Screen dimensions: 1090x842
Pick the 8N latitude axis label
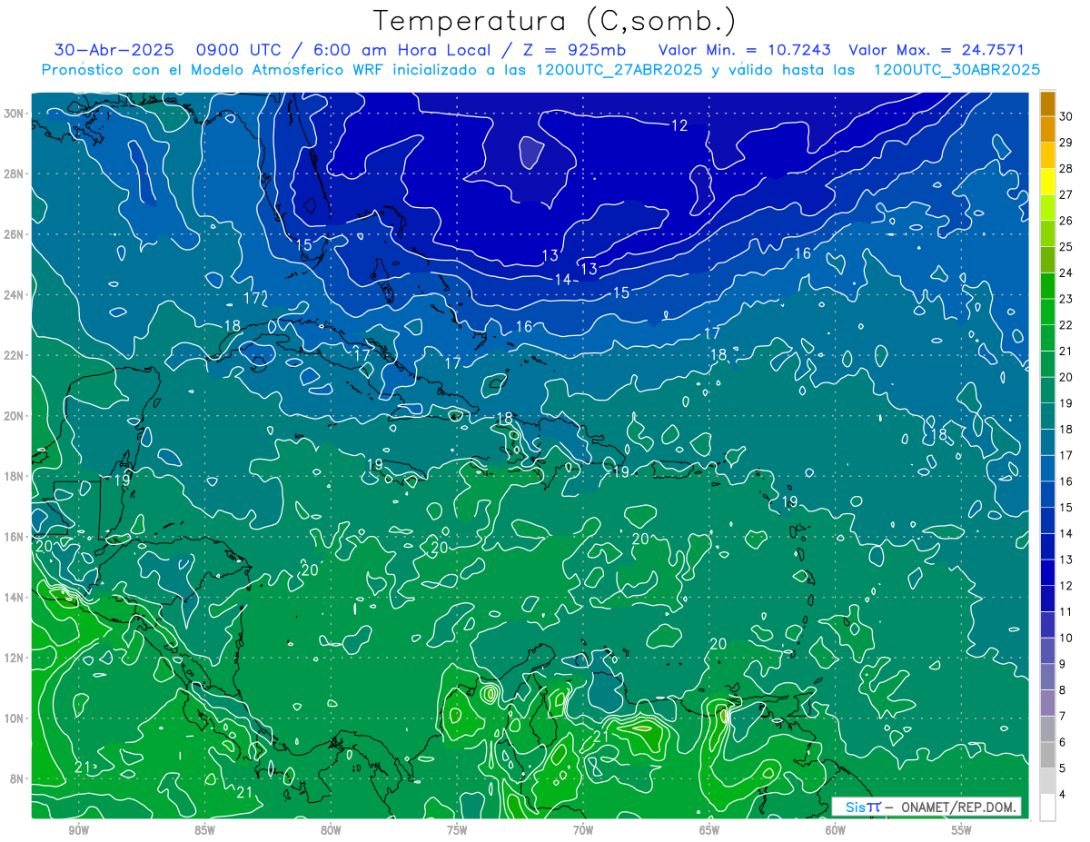pyautogui.click(x=18, y=778)
